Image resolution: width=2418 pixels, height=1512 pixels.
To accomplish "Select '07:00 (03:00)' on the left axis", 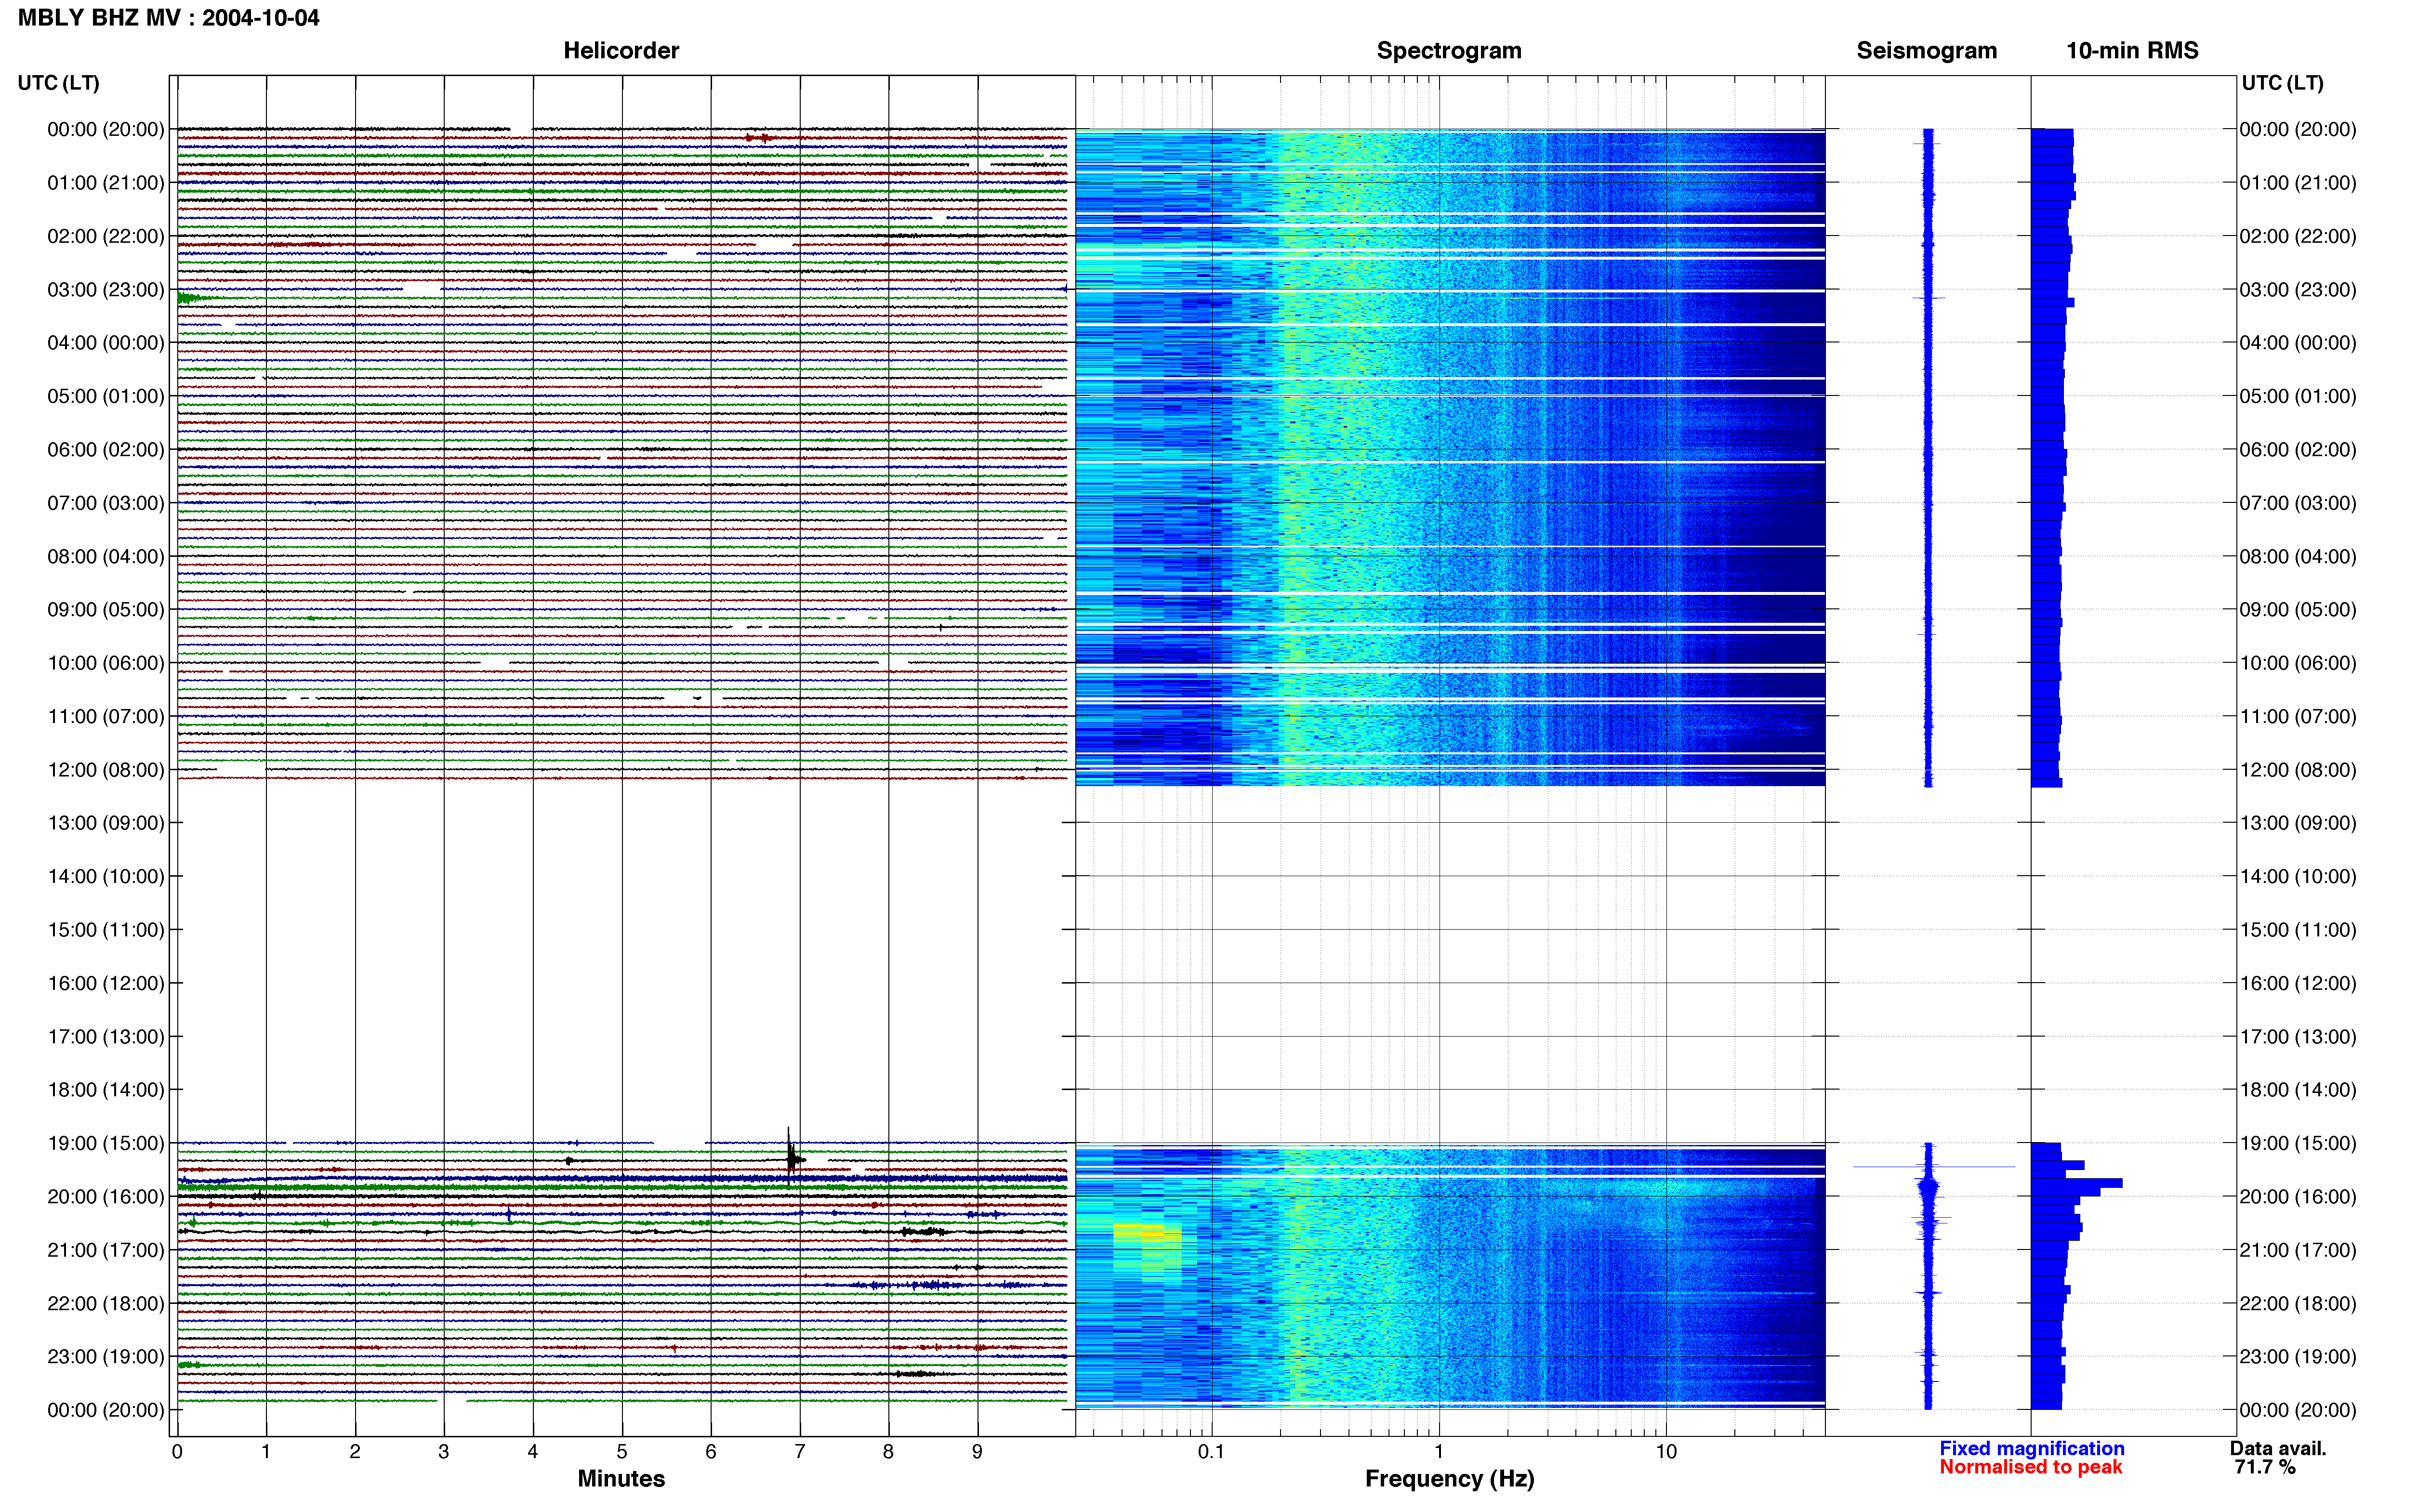I will point(106,503).
